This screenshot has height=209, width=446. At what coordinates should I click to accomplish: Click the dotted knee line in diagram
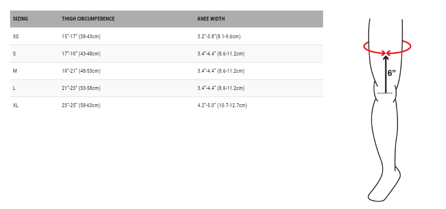385,93
